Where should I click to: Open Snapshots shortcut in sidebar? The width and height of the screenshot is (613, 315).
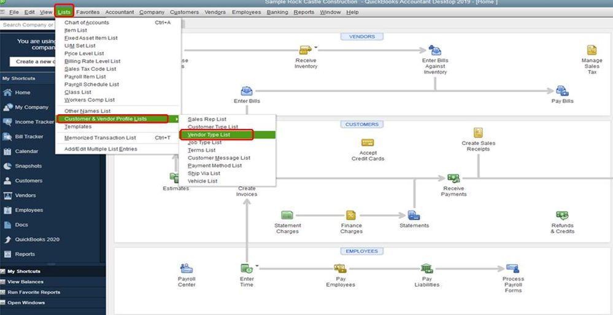[x=28, y=166]
